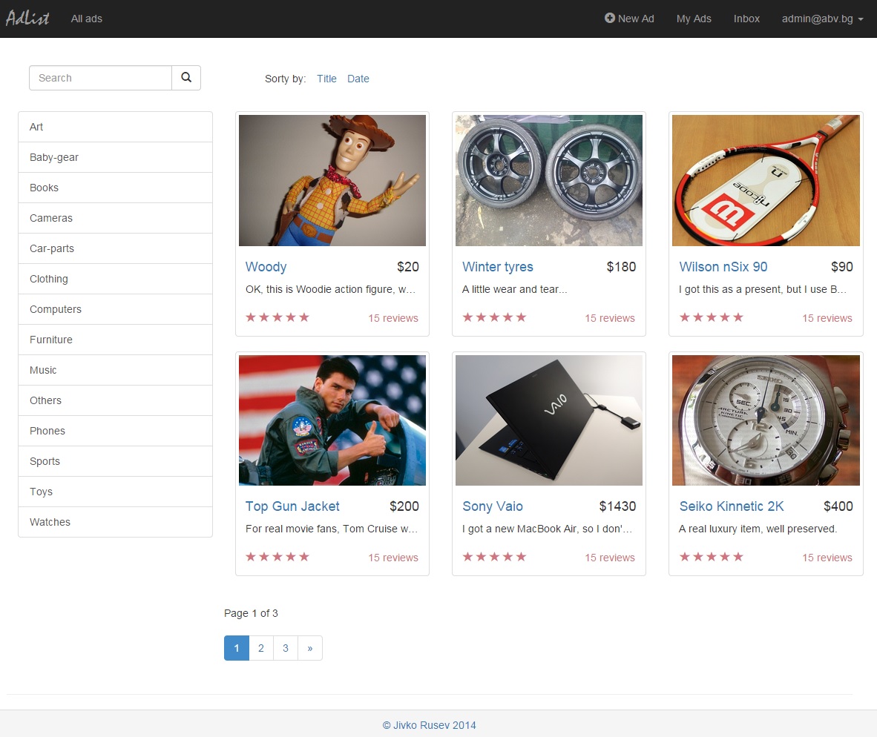The width and height of the screenshot is (877, 737).
Task: Select the Toys category
Action: (115, 492)
